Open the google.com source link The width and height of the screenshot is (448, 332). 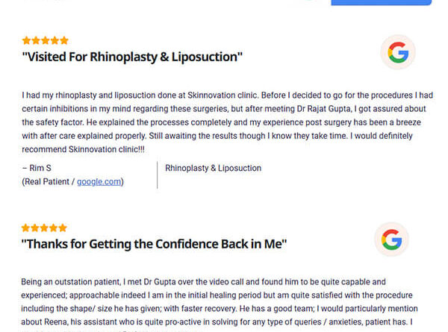click(99, 182)
